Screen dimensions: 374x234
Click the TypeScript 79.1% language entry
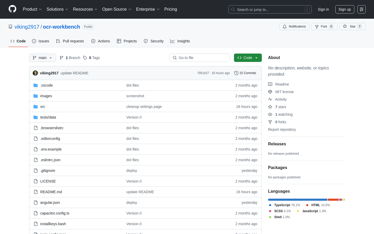point(284,205)
